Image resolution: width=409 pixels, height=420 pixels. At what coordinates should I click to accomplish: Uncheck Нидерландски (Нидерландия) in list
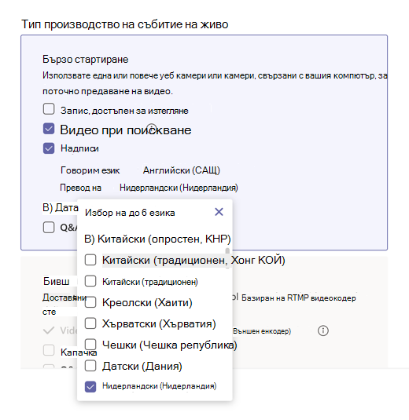90,386
